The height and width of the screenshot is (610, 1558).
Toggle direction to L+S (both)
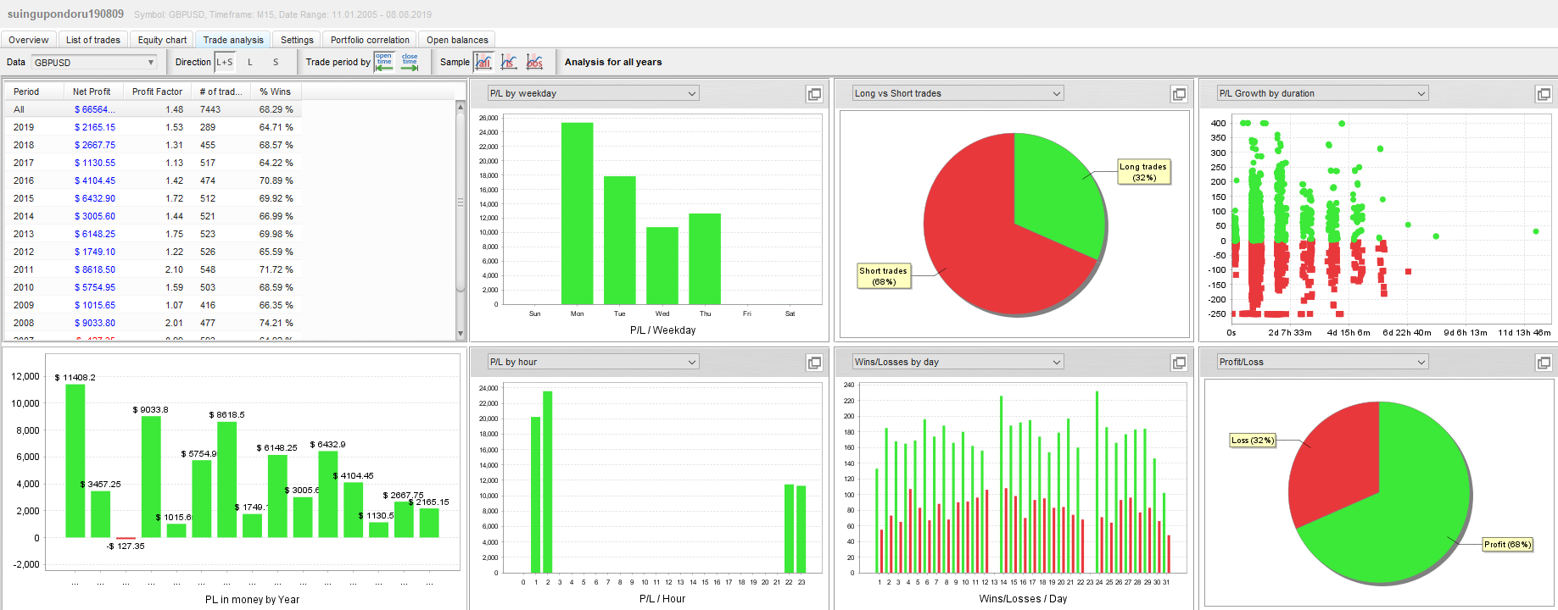(x=225, y=62)
